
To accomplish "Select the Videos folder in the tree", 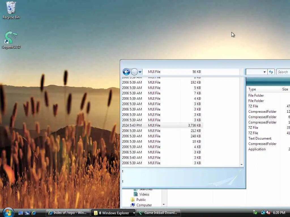I will pyautogui.click(x=144, y=194).
